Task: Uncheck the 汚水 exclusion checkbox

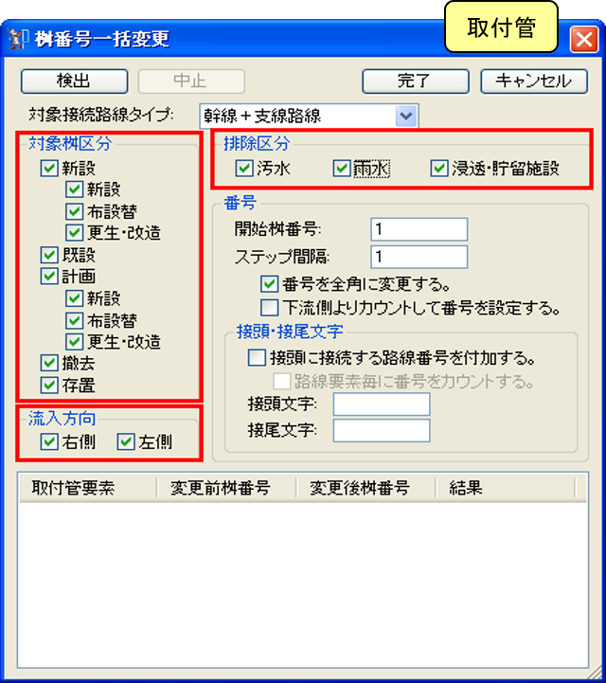Action: [244, 168]
